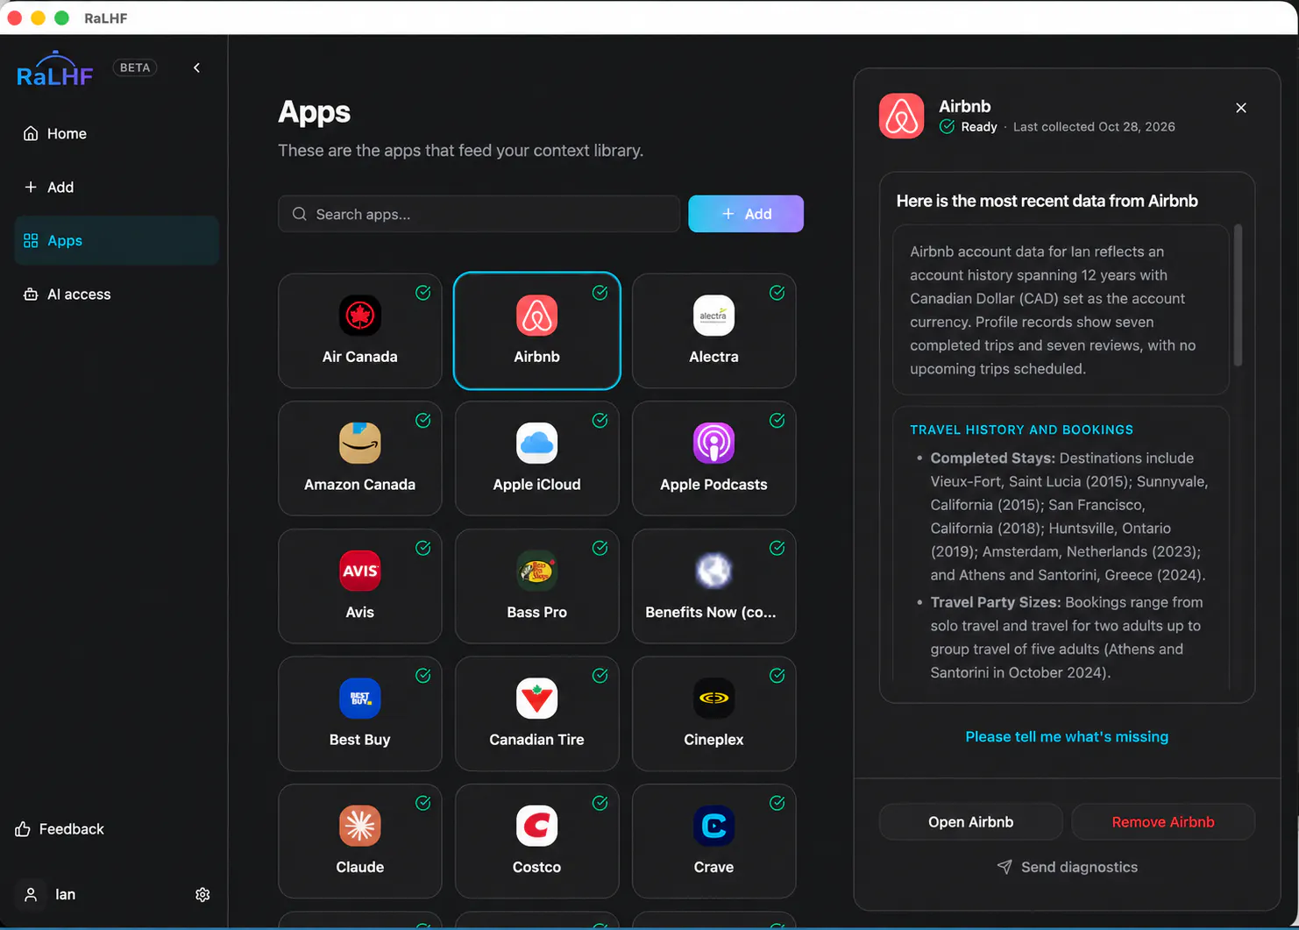
Task: Click the settings gear next to Ian
Action: [x=202, y=895]
